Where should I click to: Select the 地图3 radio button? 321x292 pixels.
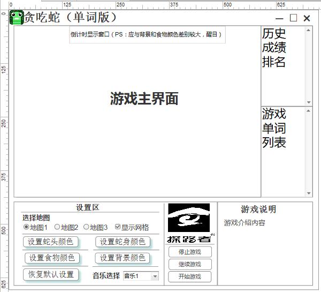click(x=86, y=227)
